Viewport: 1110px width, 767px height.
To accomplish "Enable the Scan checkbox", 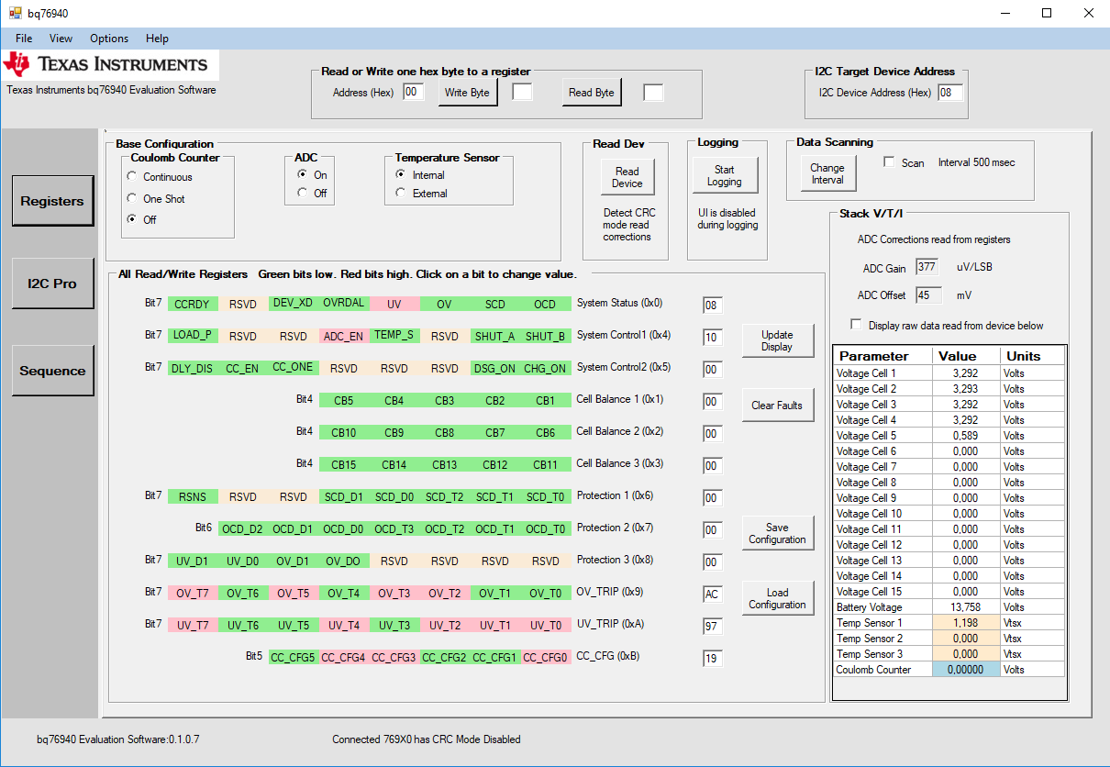I will point(889,162).
